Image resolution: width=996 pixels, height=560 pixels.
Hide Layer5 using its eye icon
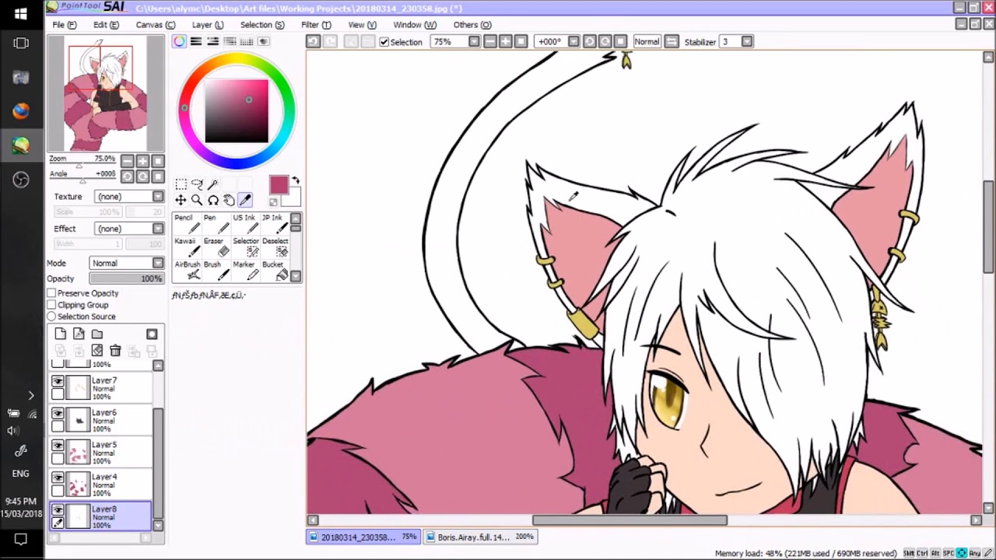(58, 446)
